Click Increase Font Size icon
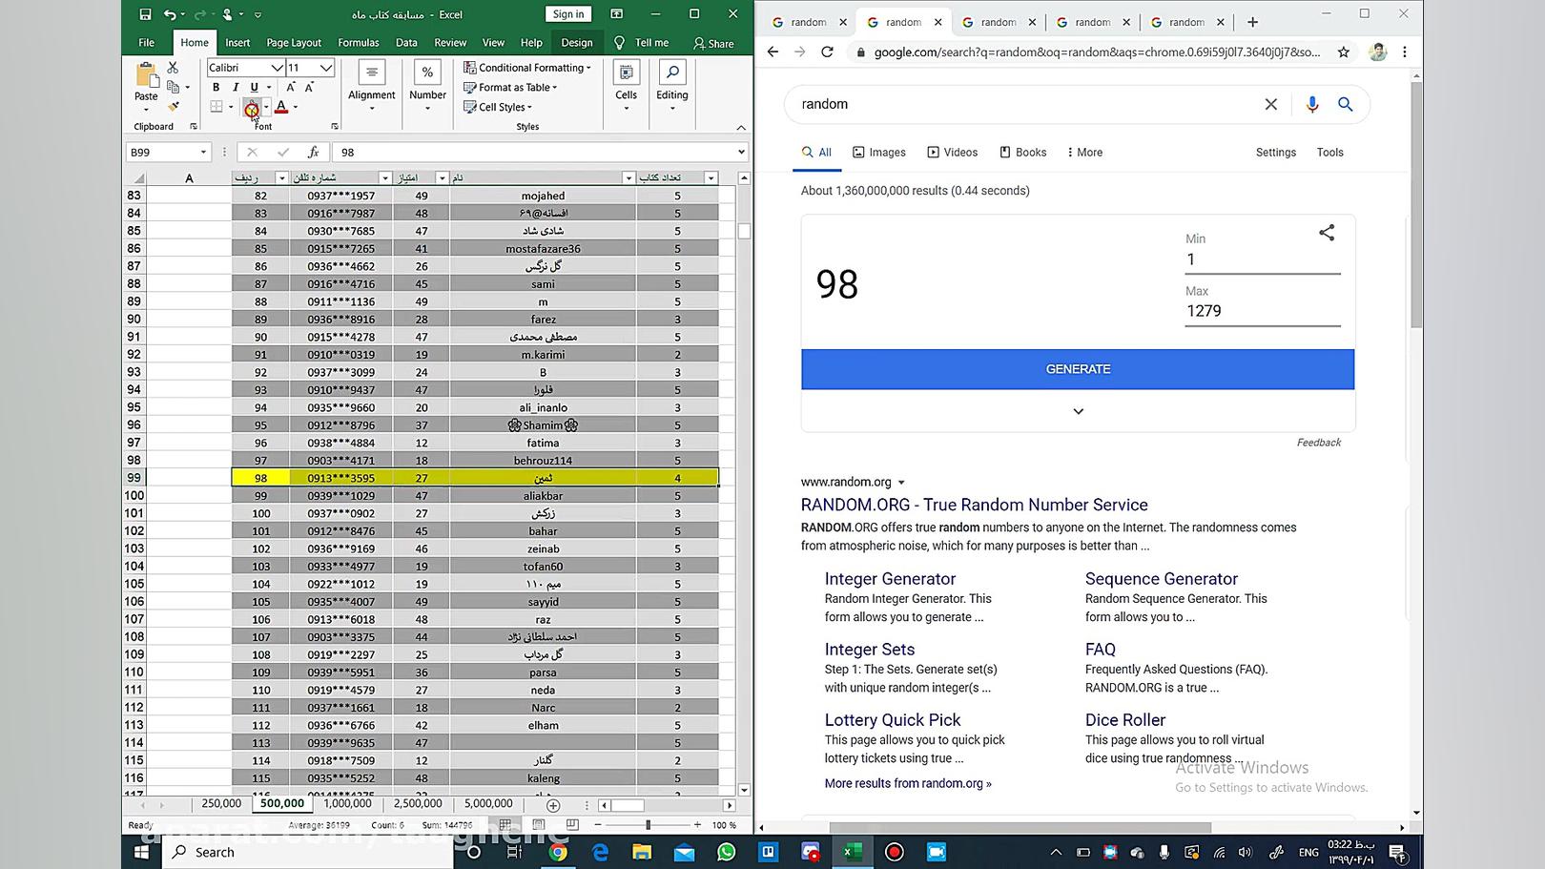The width and height of the screenshot is (1545, 869). [291, 87]
